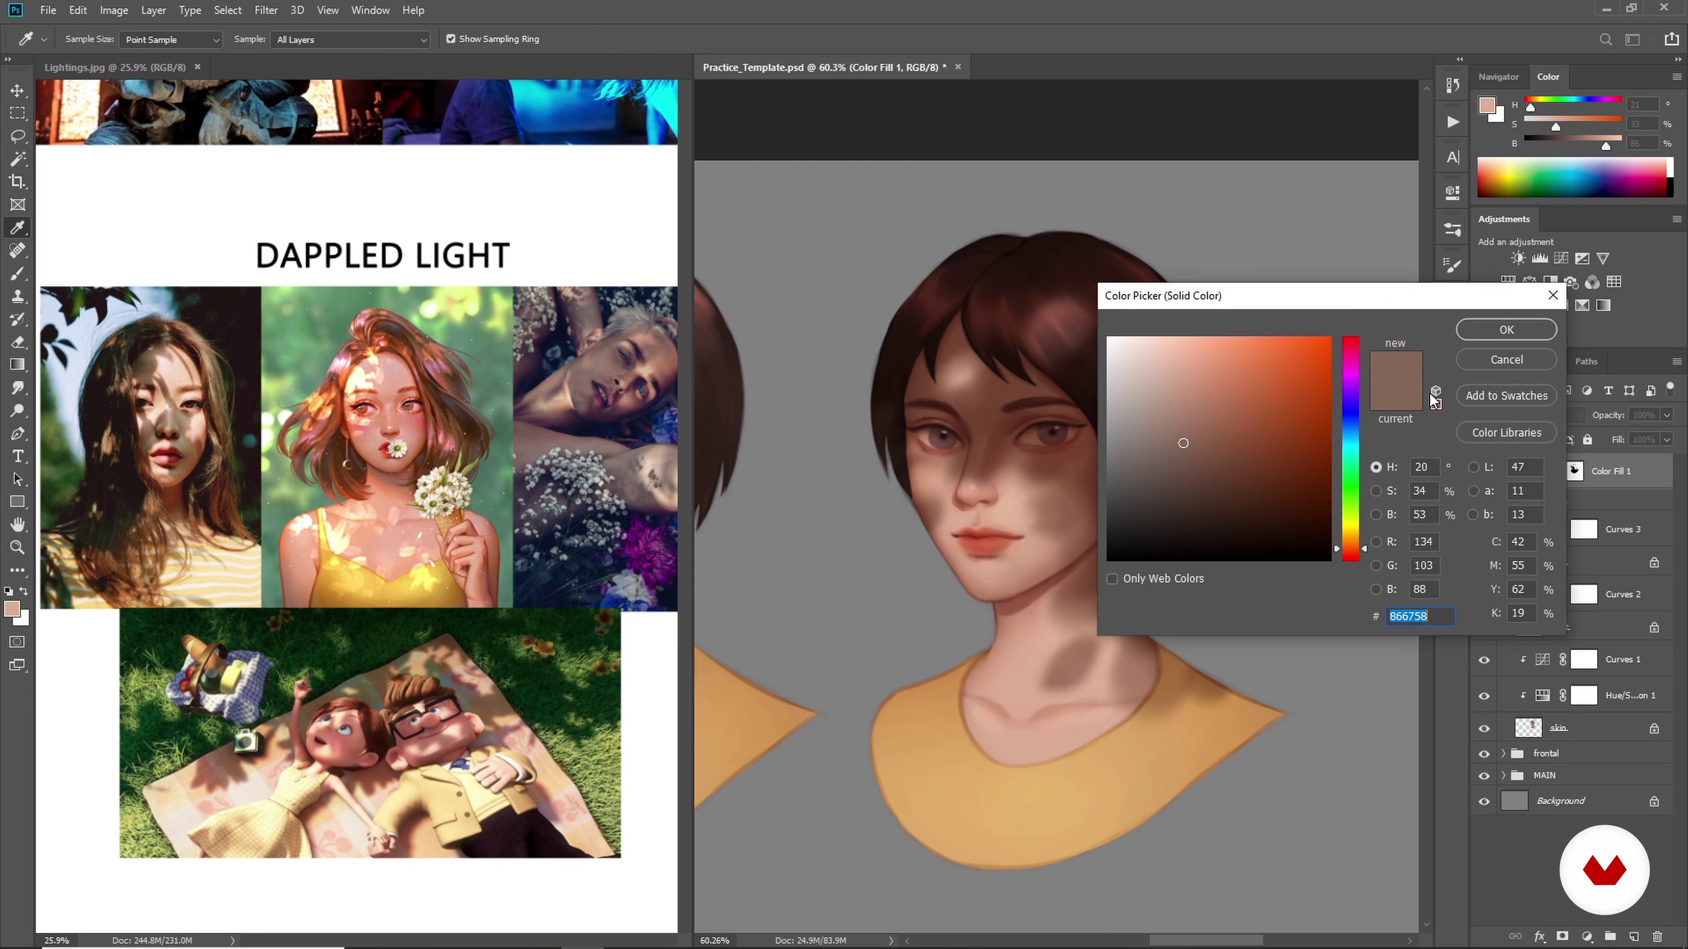Screen dimensions: 1688x949
Task: Click the hex color input field
Action: pyautogui.click(x=1420, y=617)
